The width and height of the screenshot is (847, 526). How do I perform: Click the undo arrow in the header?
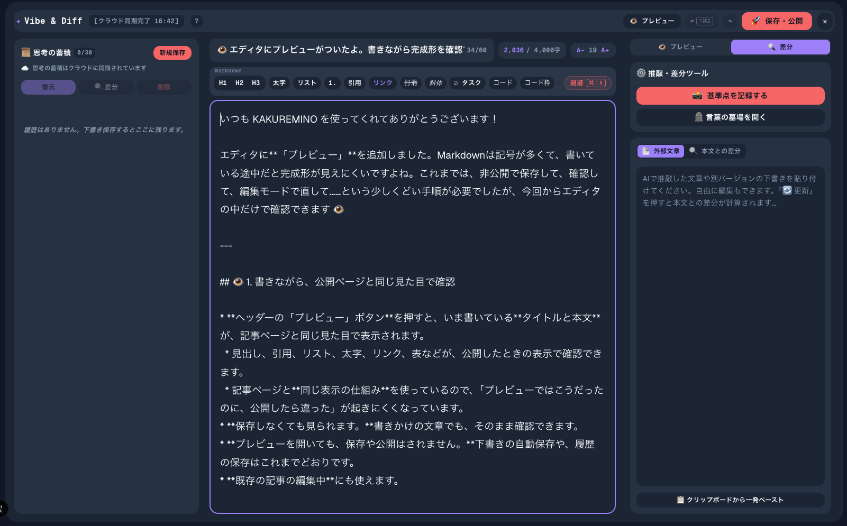coord(702,21)
